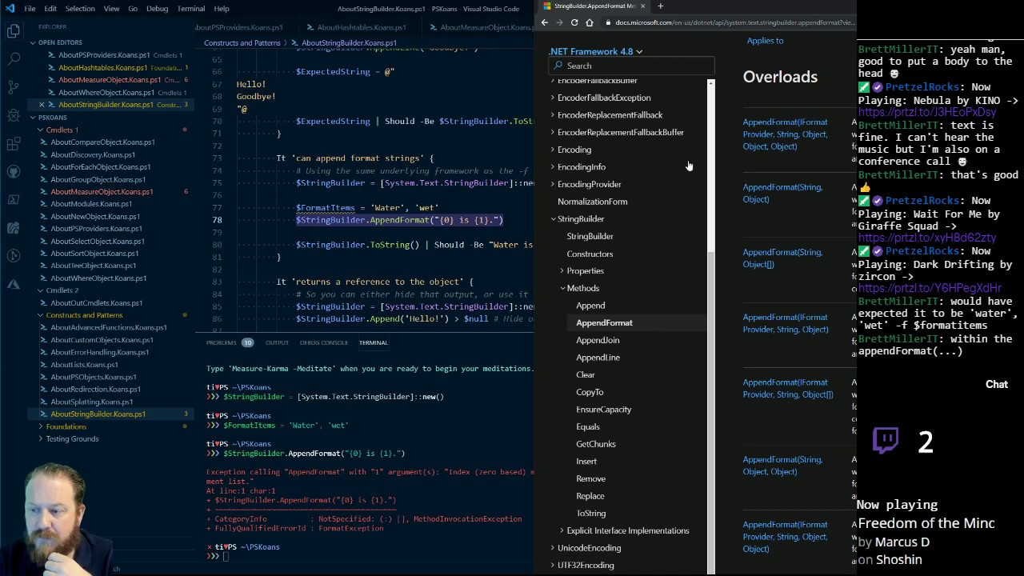
Task: Open the AppendFormat(String, Object[]) overload link
Action: (782, 258)
